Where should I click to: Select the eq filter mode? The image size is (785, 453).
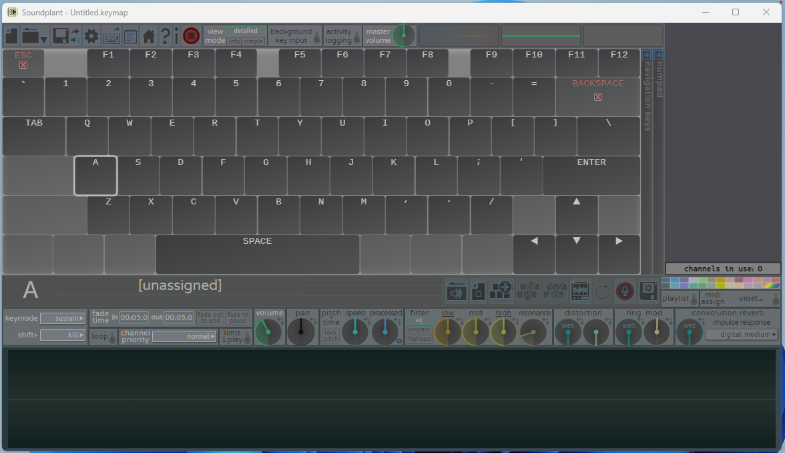point(419,321)
